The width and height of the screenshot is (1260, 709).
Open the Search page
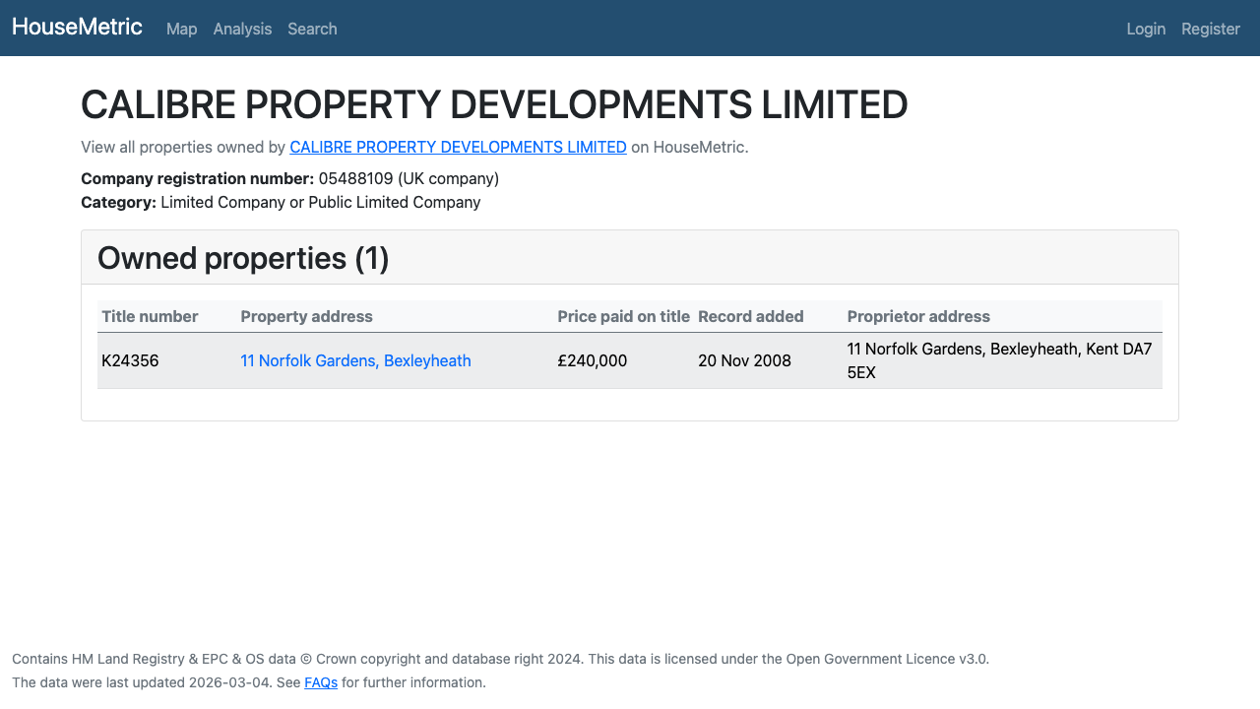coord(312,29)
